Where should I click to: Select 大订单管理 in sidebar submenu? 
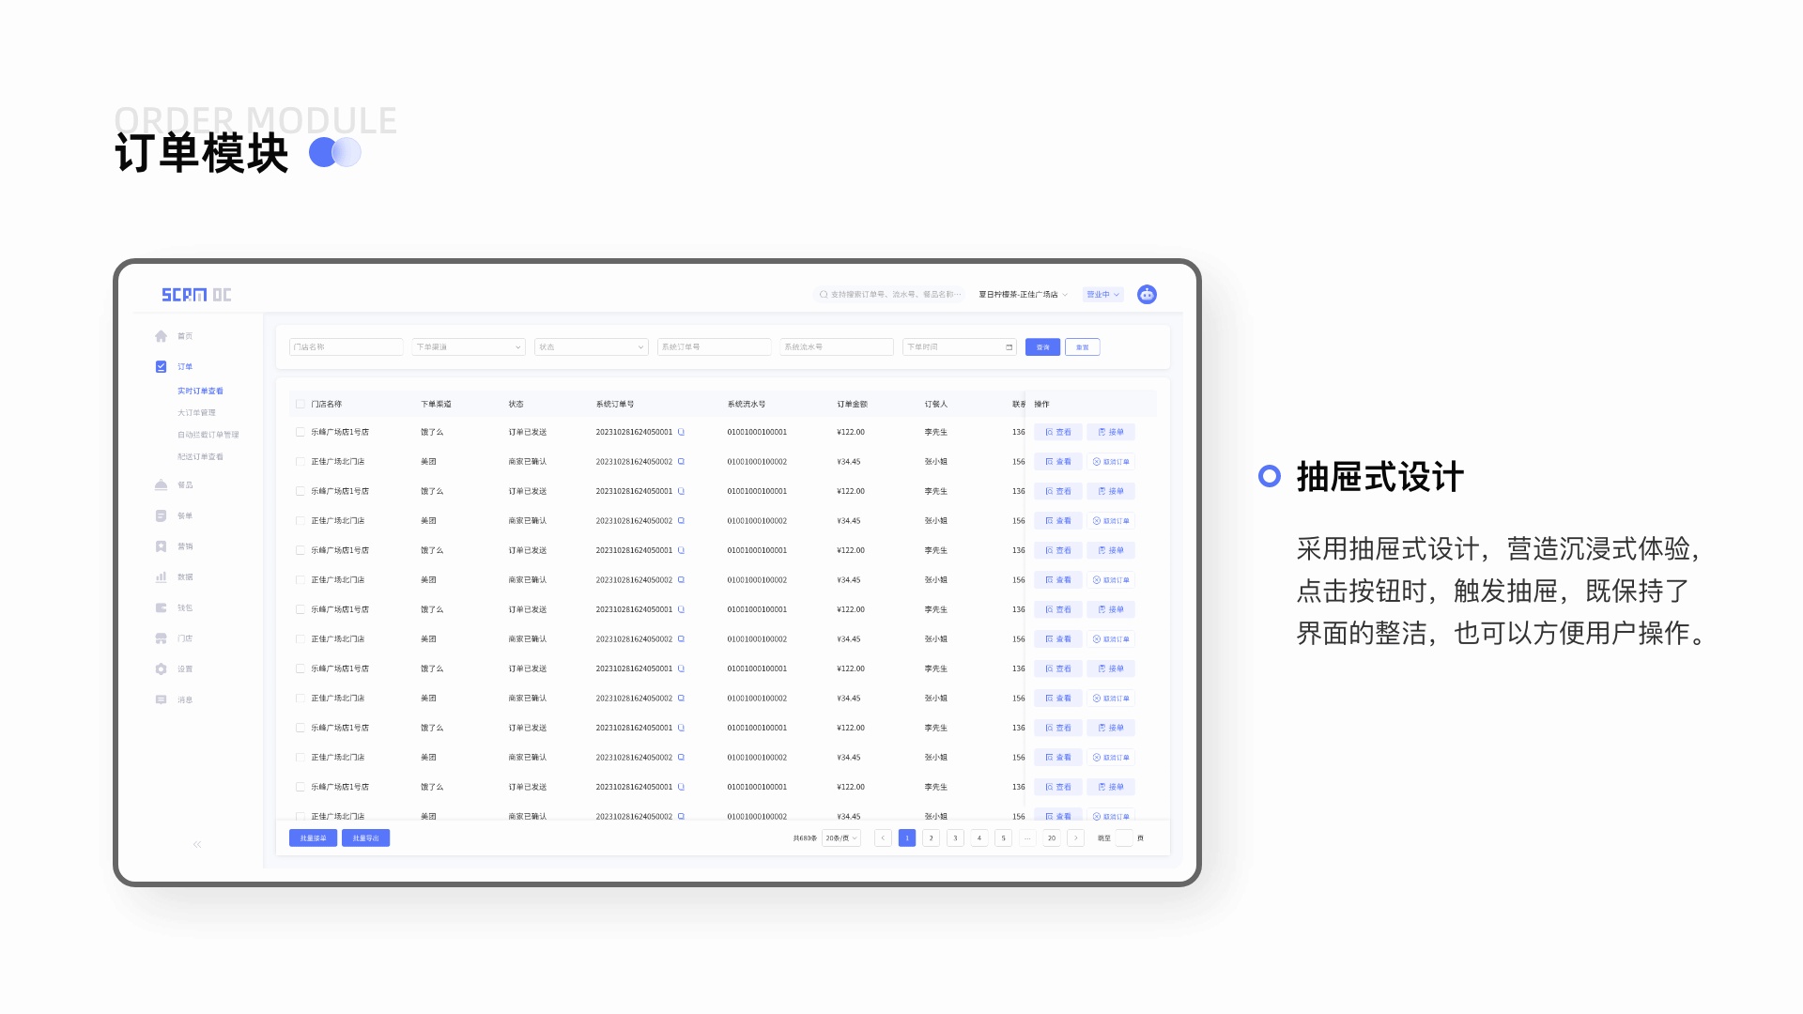tap(196, 413)
